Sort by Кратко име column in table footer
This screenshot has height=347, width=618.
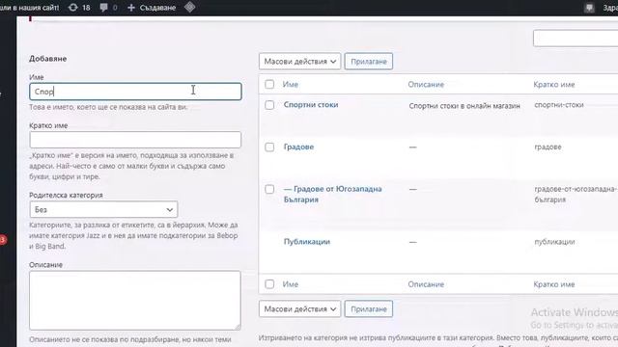pos(553,284)
